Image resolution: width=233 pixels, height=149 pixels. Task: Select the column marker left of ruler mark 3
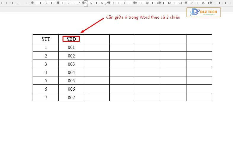point(58,3)
